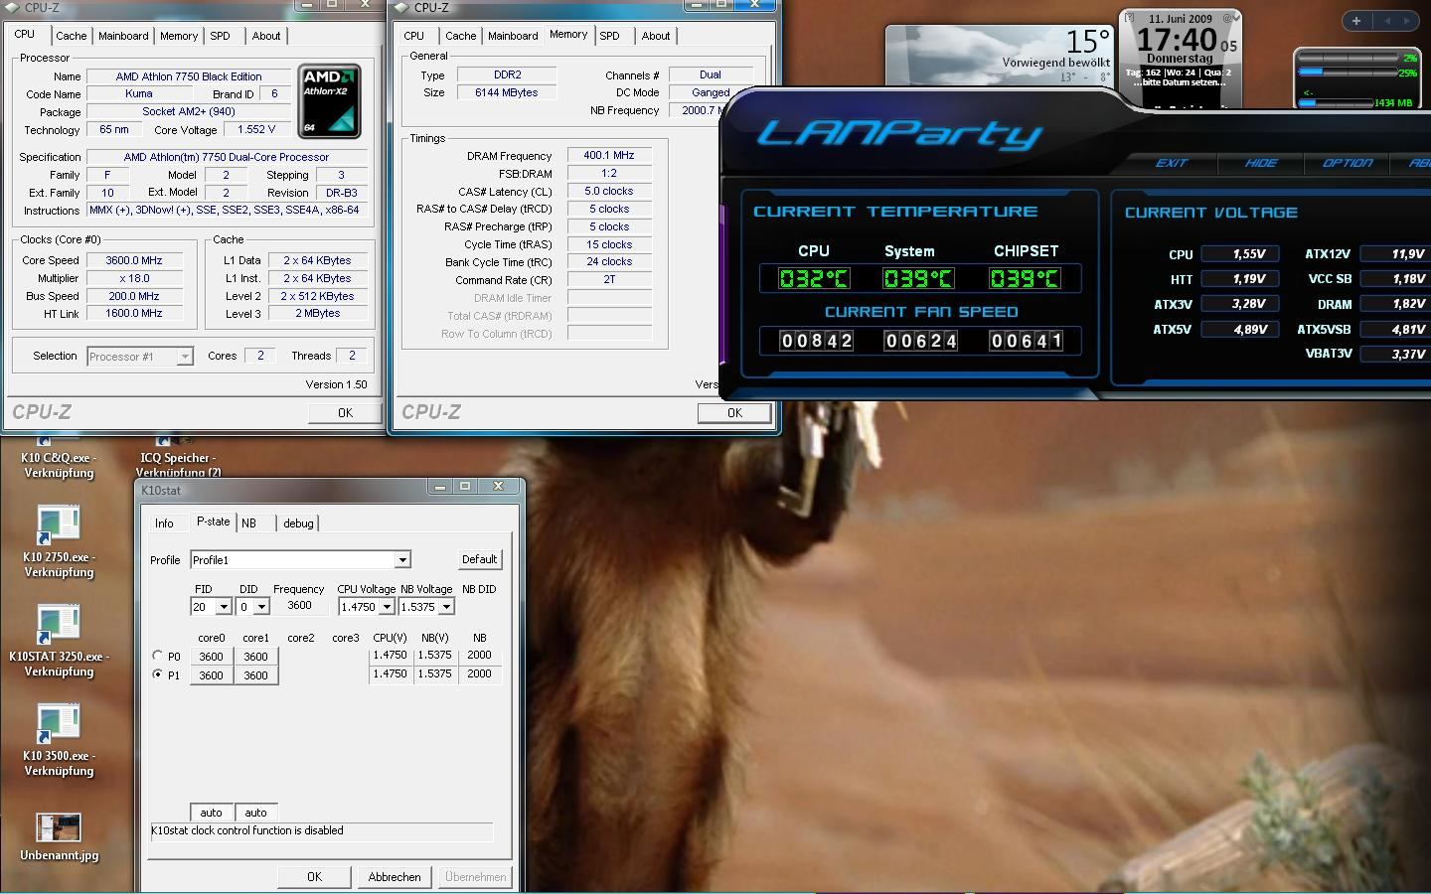Click the OPTION button in LANParty
This screenshot has width=1431, height=894.
coord(1347,163)
